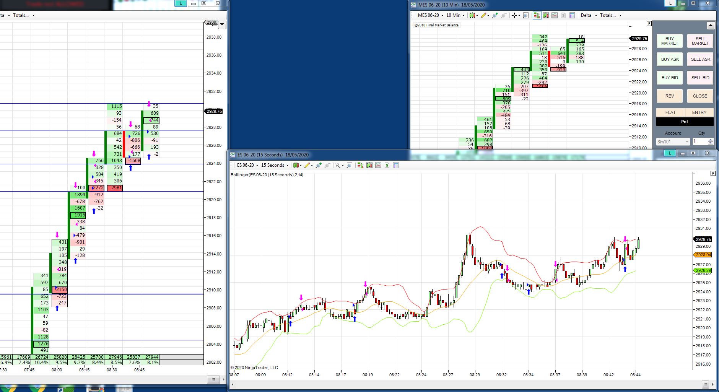Click the zoom magnifier in MES toolbar

point(525,15)
